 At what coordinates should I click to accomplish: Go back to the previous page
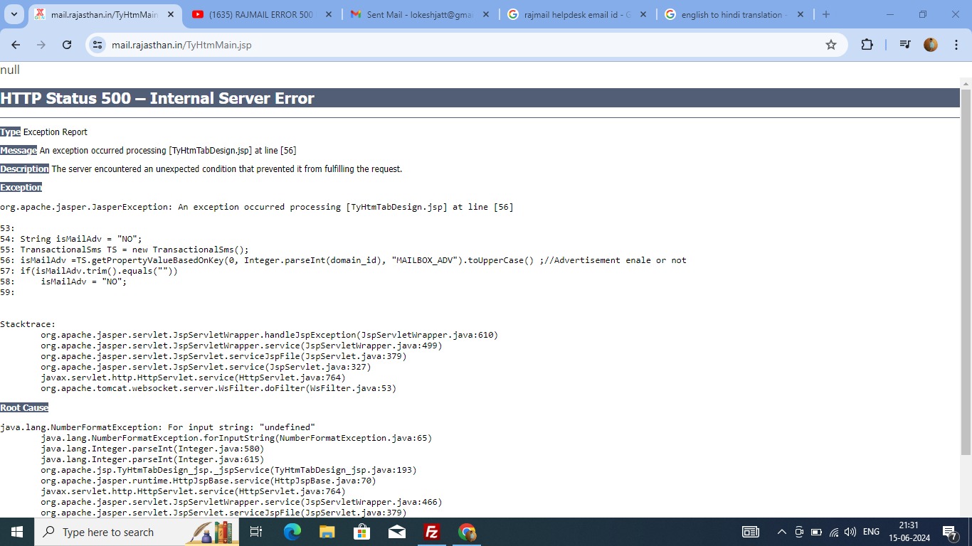click(16, 45)
